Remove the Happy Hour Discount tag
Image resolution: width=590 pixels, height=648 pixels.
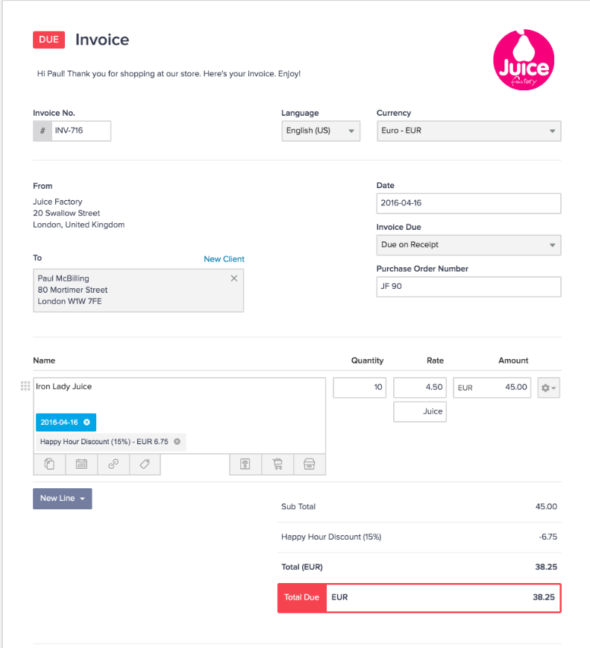tap(177, 442)
